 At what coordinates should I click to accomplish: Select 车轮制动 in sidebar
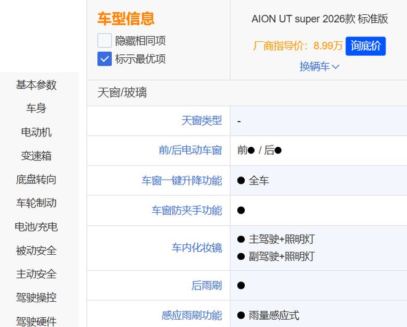[x=36, y=203]
